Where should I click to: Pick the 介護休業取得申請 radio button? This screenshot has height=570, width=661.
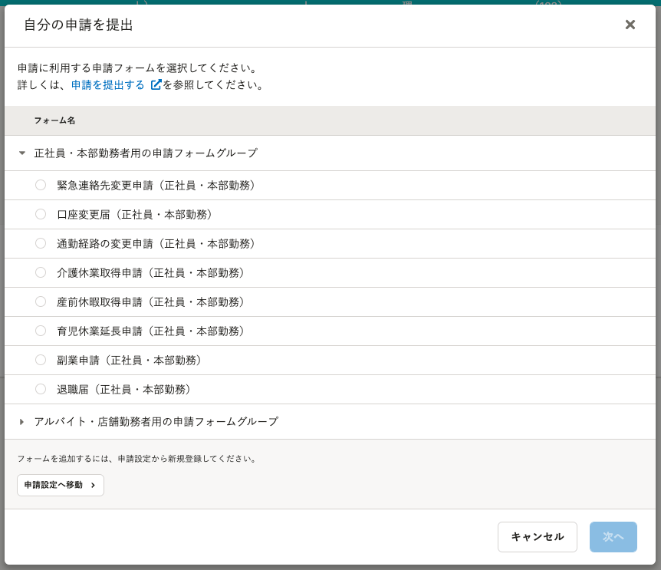41,272
